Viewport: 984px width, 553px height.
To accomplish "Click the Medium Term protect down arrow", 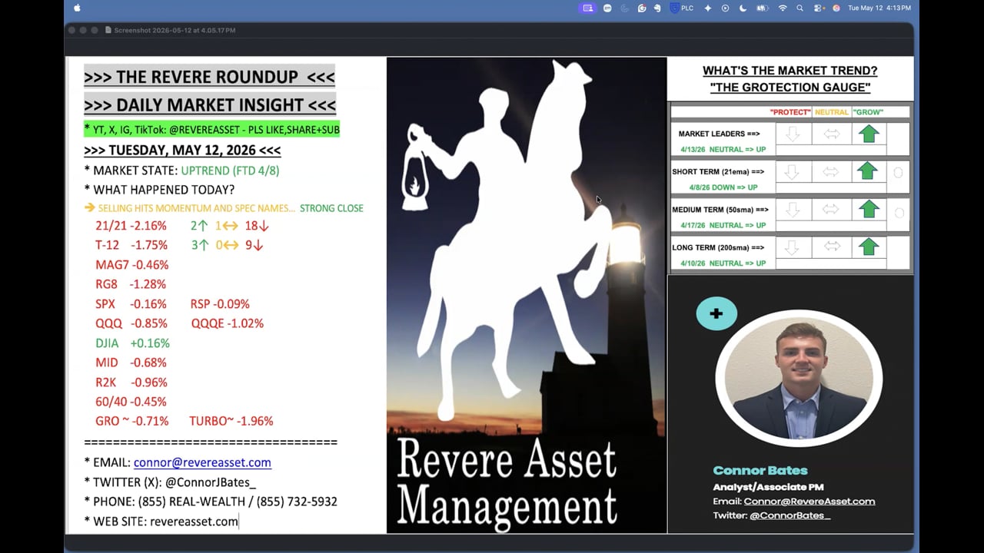I will [793, 209].
